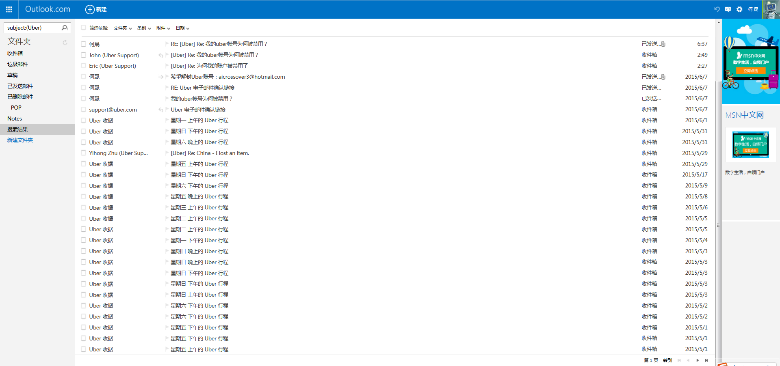
Task: Click the robot profile avatar
Action: click(x=771, y=9)
